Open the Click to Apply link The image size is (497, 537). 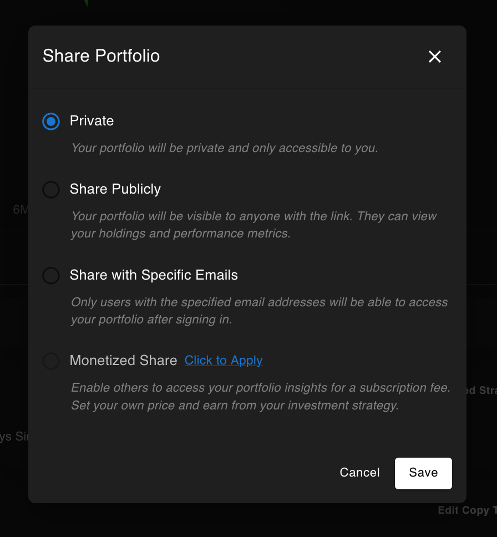[x=224, y=360]
